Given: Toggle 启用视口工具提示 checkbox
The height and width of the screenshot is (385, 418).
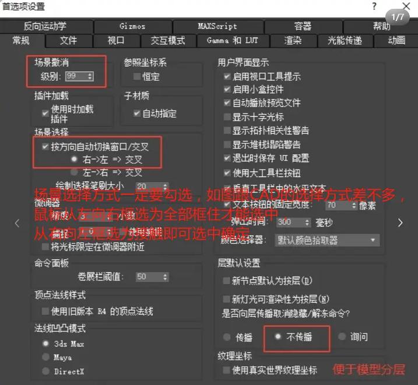Looking at the screenshot, I should [x=227, y=76].
